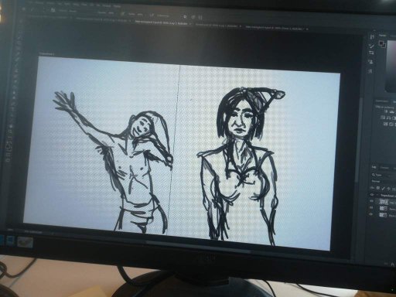This screenshot has height=297, width=396.
Task: Toggle visibility eye of the top group layer
Action: coord(372,195)
